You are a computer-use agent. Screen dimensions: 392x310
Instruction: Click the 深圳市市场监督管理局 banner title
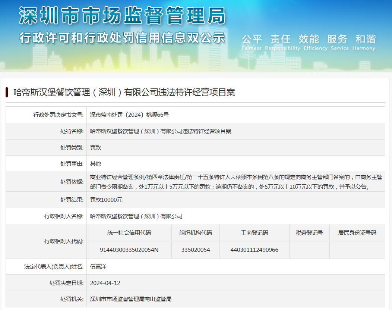tap(122, 16)
